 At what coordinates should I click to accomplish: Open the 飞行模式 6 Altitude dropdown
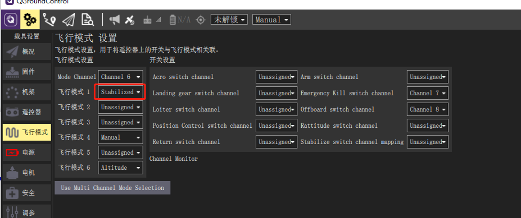pos(121,168)
